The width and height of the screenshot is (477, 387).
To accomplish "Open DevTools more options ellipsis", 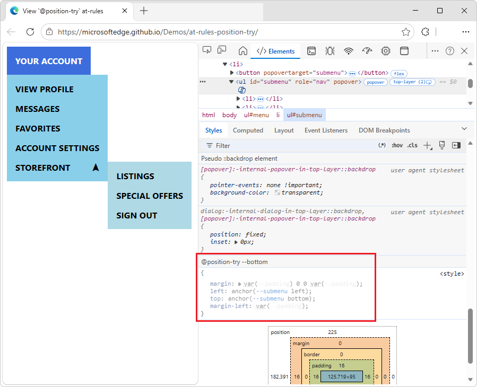I will tap(435, 51).
